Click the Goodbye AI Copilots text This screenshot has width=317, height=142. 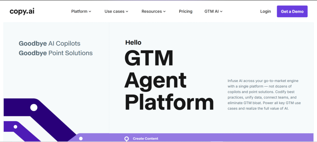[x=50, y=43]
